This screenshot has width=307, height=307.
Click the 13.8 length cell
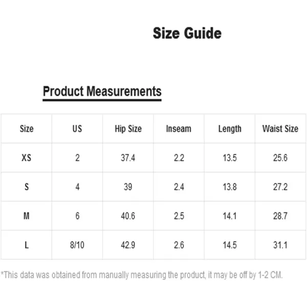pos(230,187)
